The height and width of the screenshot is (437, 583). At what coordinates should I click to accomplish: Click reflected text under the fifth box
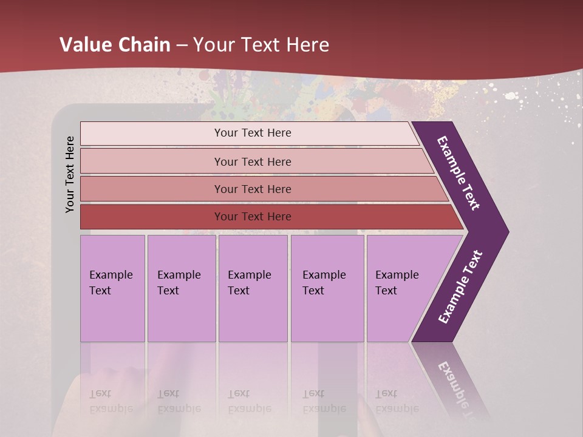pyautogui.click(x=397, y=402)
